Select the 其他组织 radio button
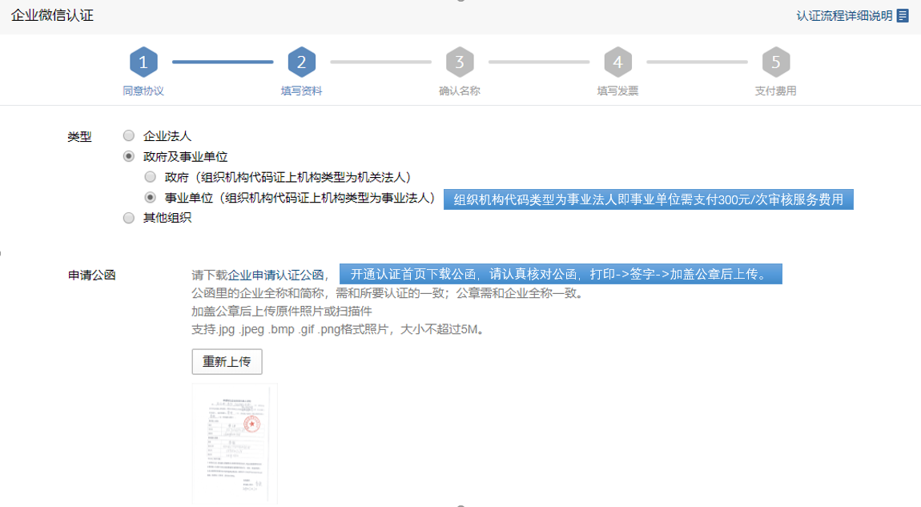 click(129, 218)
